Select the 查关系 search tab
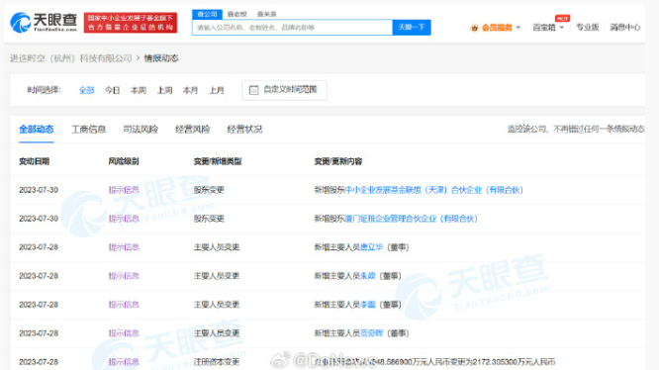The height and width of the screenshot is (370, 659). click(x=266, y=14)
